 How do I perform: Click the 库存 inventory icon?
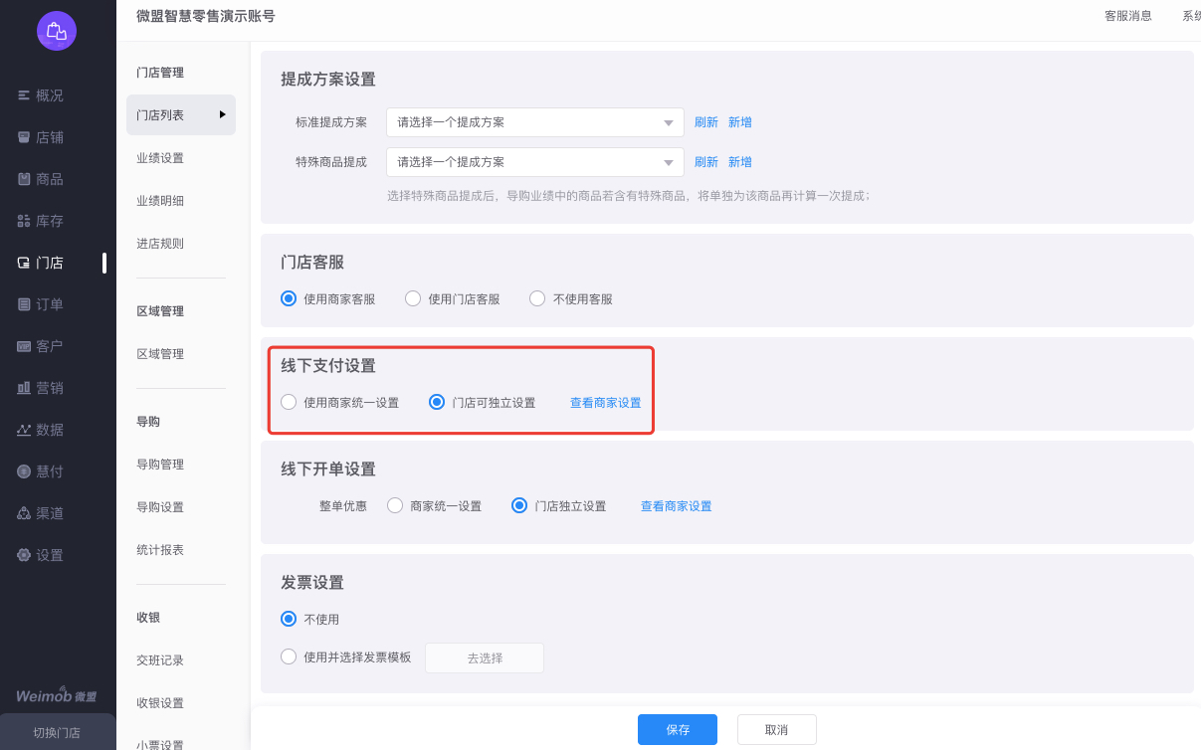click(x=24, y=221)
